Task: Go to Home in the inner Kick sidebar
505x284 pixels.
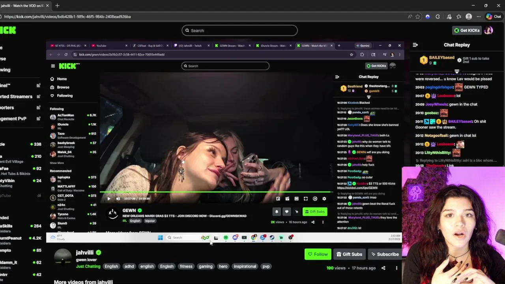Action: 58,79
